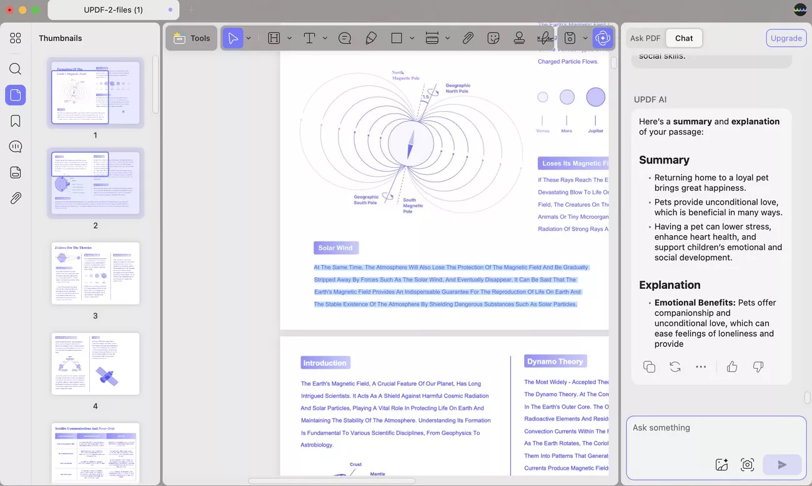Expand the text tool dropdown arrow

[325, 38]
